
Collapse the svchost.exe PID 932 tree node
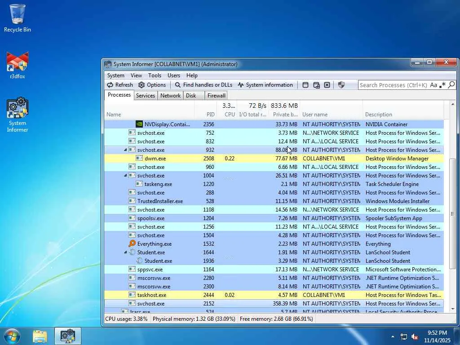click(125, 150)
